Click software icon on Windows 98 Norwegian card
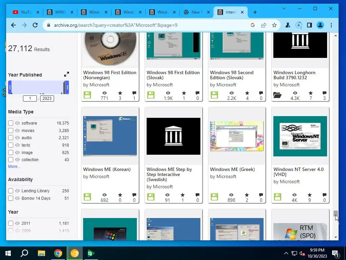The width and height of the screenshot is (346, 260). (87, 95)
